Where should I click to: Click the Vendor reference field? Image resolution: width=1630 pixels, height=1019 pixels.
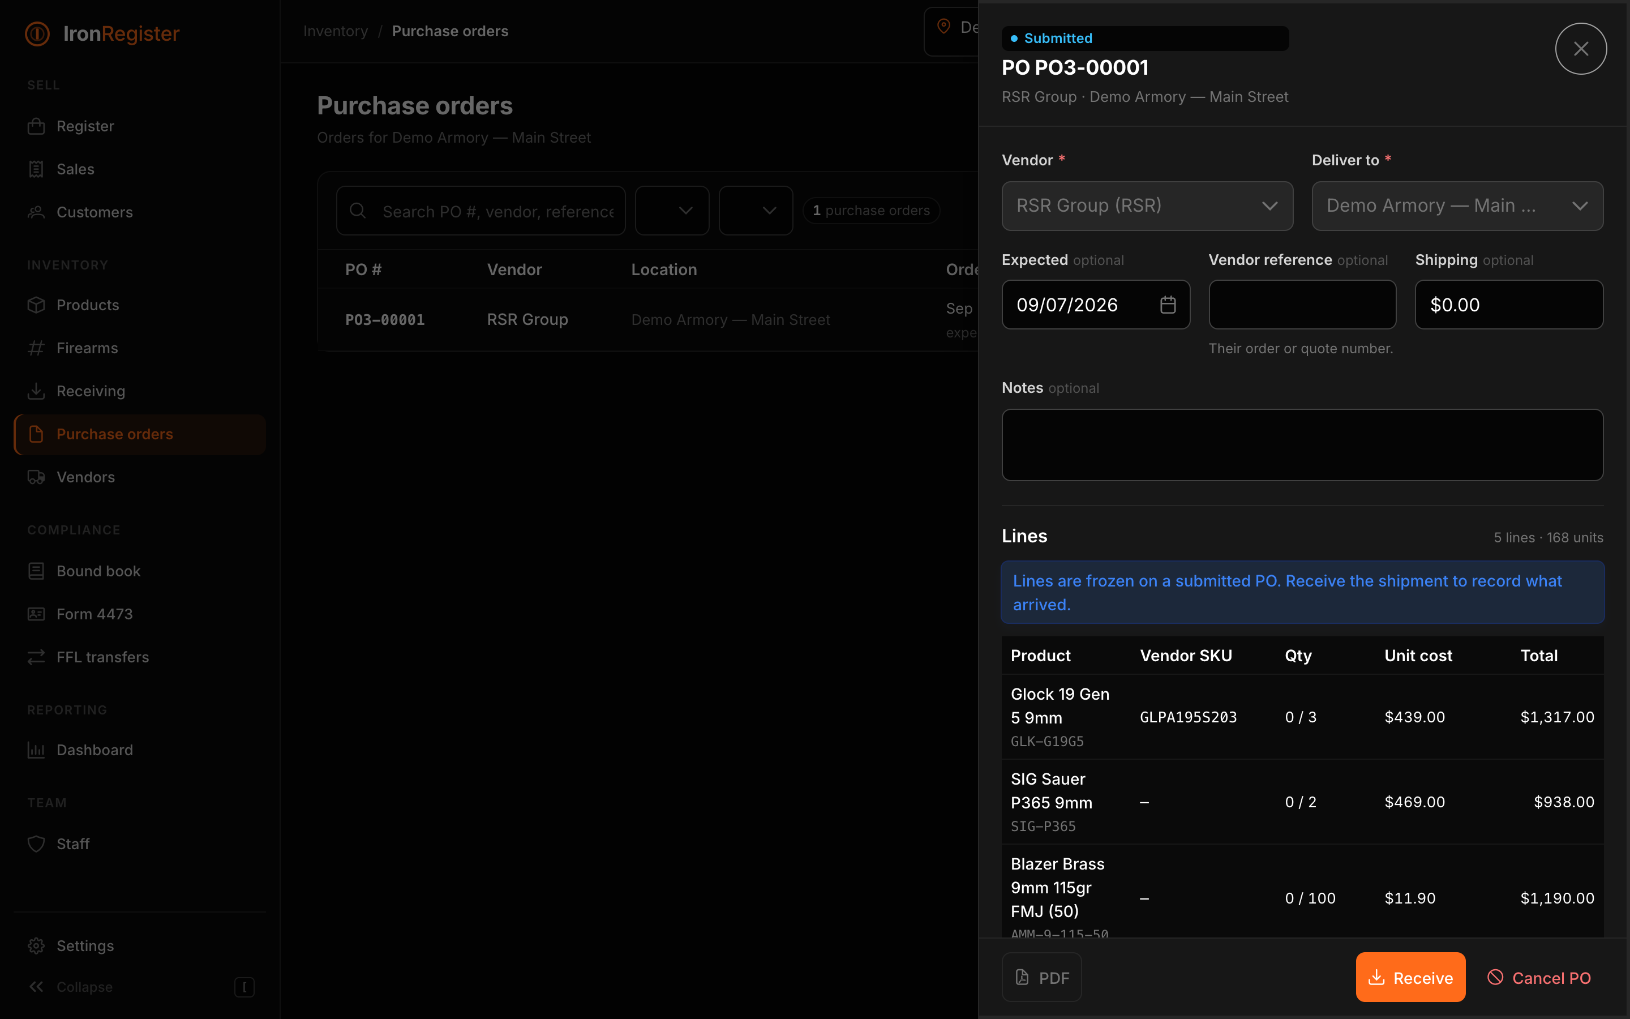(1302, 305)
